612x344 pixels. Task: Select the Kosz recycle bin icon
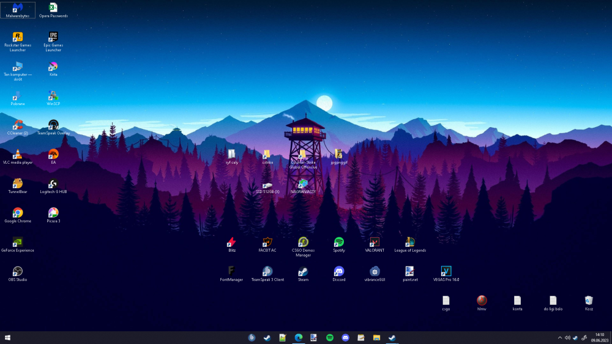click(x=589, y=303)
